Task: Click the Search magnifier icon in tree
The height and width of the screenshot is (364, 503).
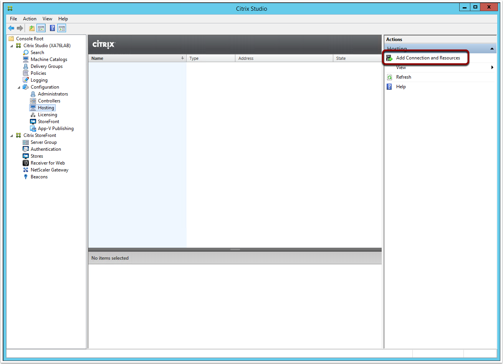Action: 26,53
